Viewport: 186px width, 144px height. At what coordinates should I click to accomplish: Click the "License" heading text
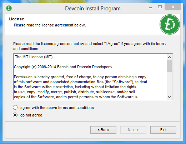pos(16,19)
